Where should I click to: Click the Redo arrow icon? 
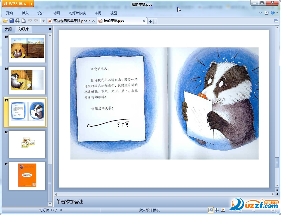tap(36, 21)
